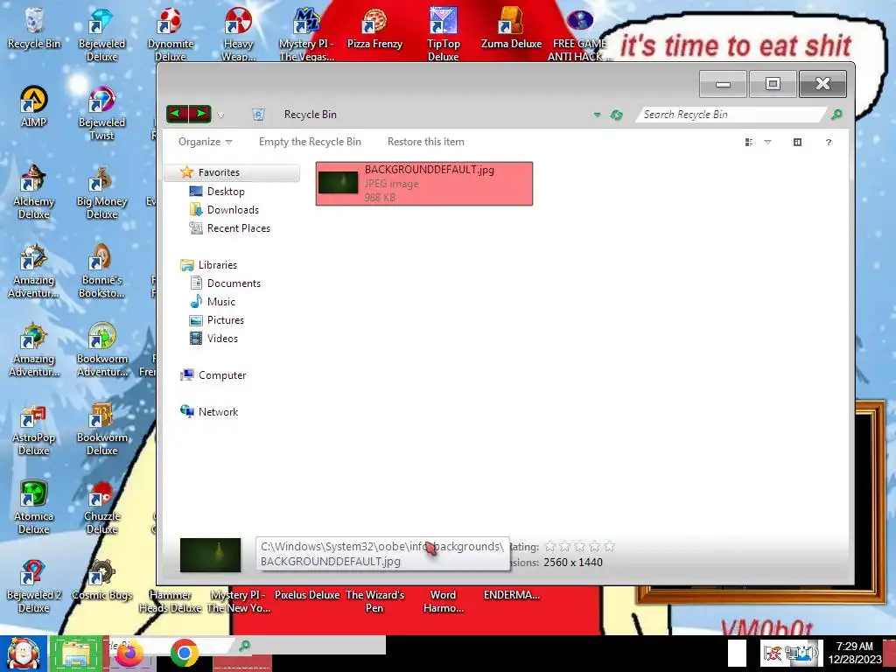Click Empty the Recycle Bin

point(310,142)
